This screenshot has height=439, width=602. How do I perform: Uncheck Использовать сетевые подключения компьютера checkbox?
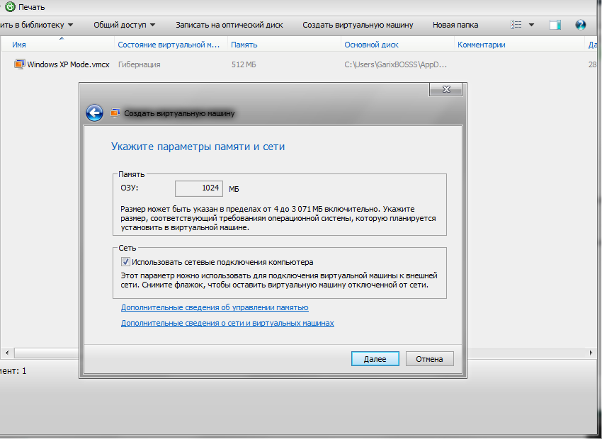(125, 262)
